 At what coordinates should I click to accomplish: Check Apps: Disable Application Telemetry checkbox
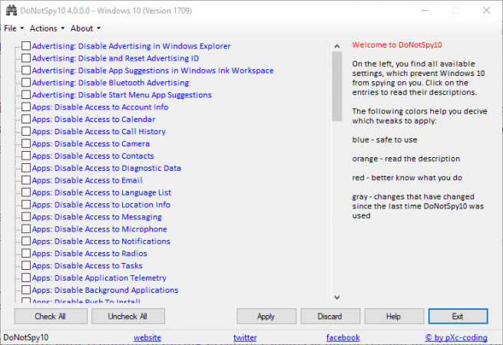[26, 278]
